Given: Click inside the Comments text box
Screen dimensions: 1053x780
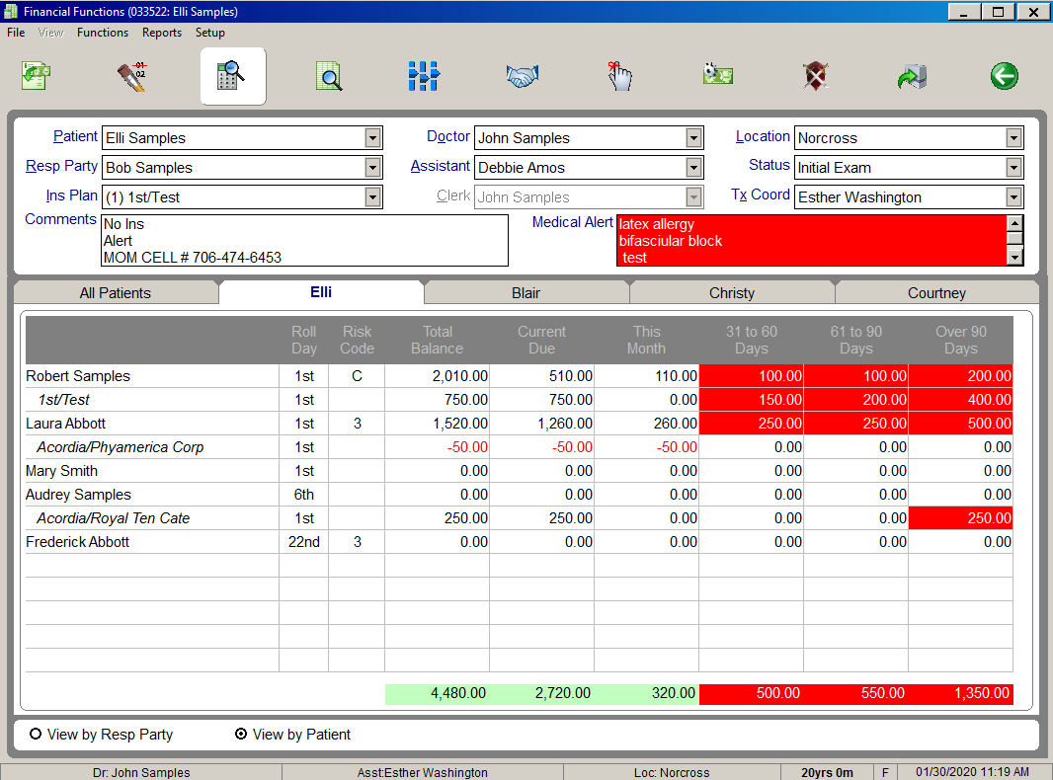Looking at the screenshot, I should (304, 240).
